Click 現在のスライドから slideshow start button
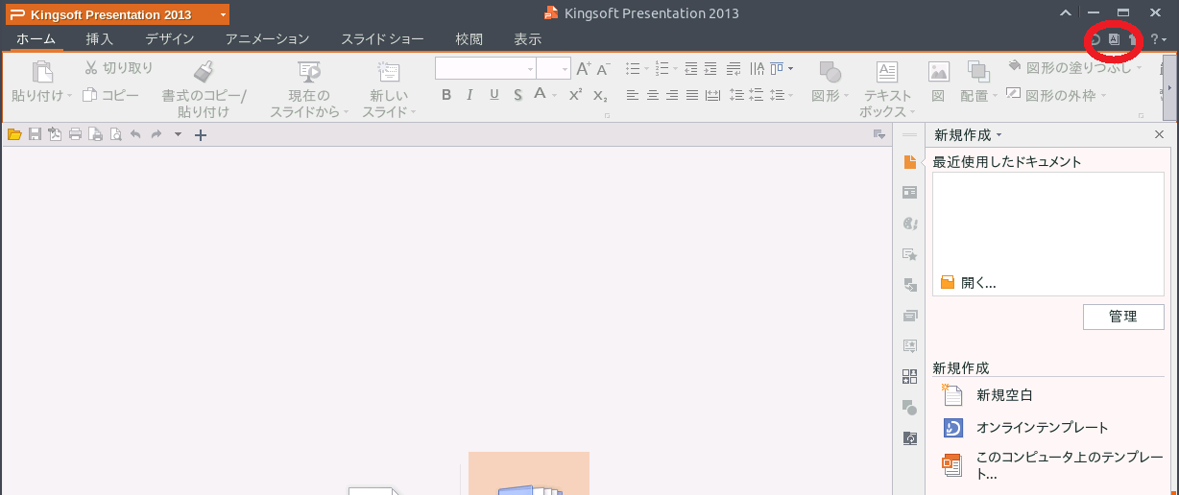The width and height of the screenshot is (1179, 495). pos(309,88)
